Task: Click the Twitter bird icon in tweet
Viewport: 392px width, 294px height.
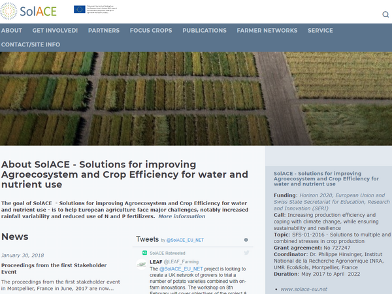Action: pyautogui.click(x=246, y=253)
